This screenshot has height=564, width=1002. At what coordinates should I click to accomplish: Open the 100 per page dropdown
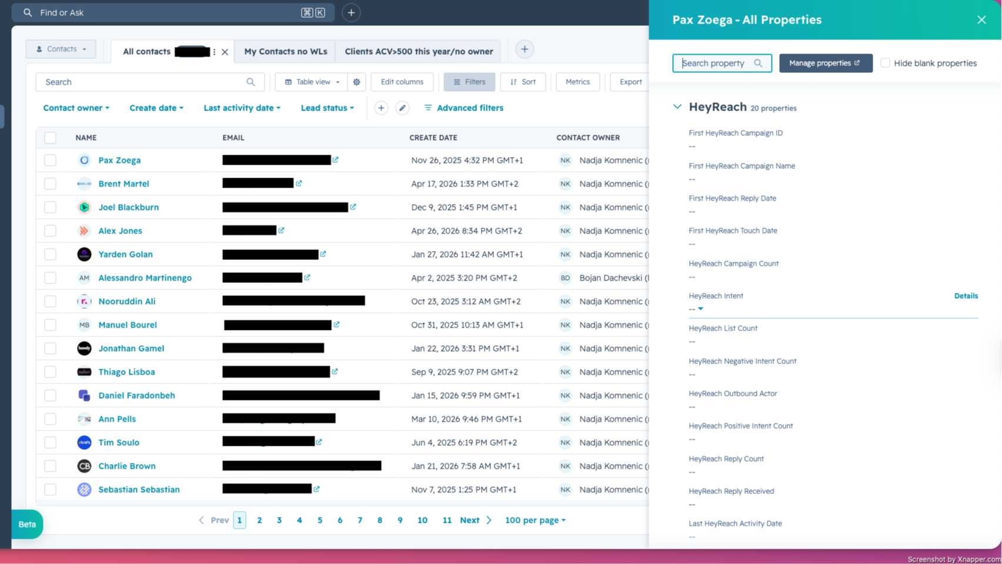535,520
